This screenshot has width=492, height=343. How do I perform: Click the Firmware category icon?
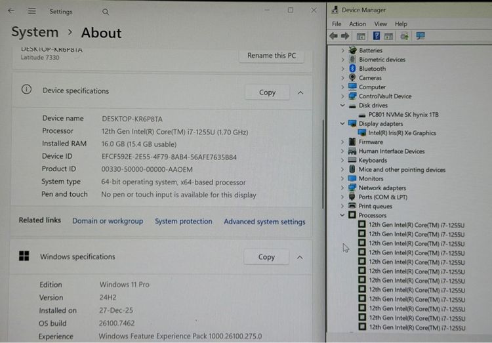pos(352,142)
